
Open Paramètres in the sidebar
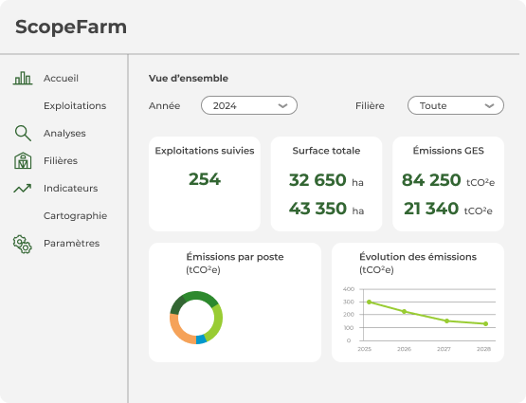point(71,244)
